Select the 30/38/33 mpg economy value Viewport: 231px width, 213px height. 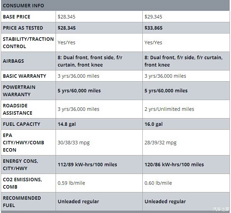click(74, 143)
